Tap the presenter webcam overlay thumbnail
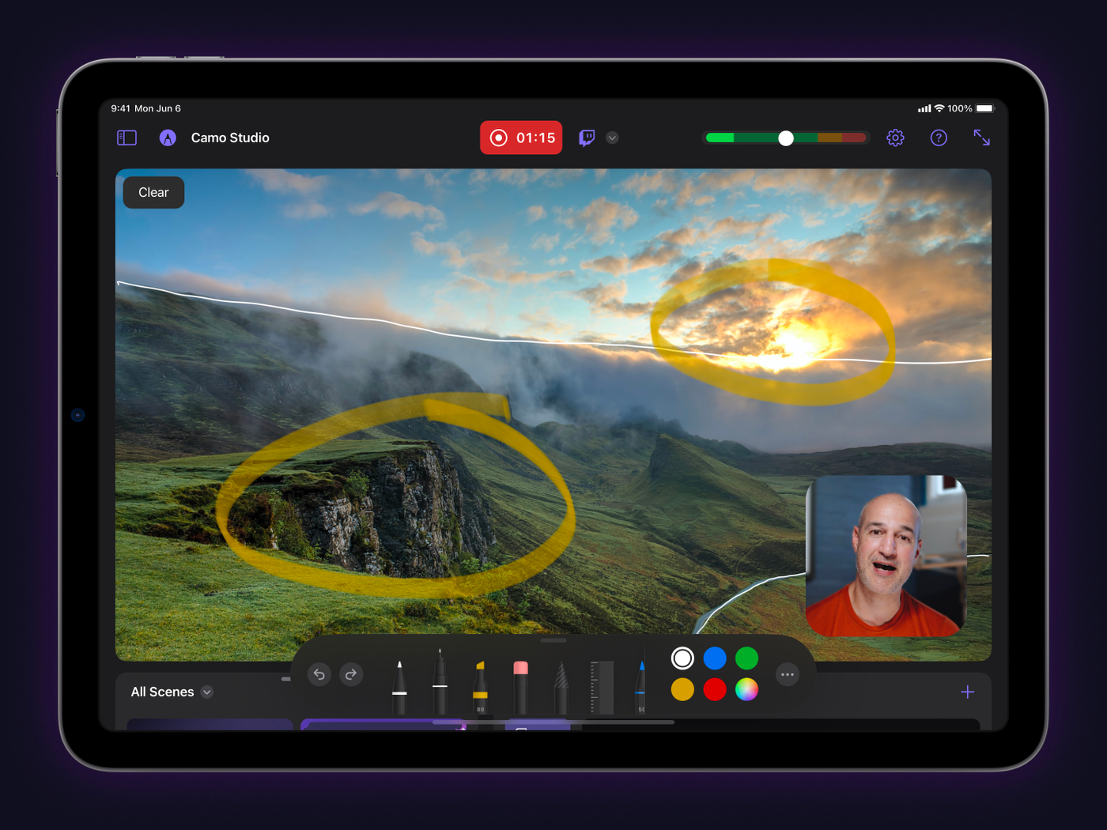Image resolution: width=1107 pixels, height=830 pixels. click(886, 556)
